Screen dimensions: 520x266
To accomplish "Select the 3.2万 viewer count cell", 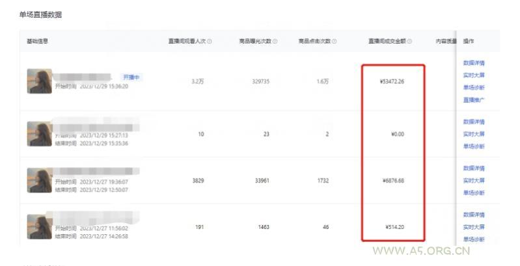I will click(198, 81).
